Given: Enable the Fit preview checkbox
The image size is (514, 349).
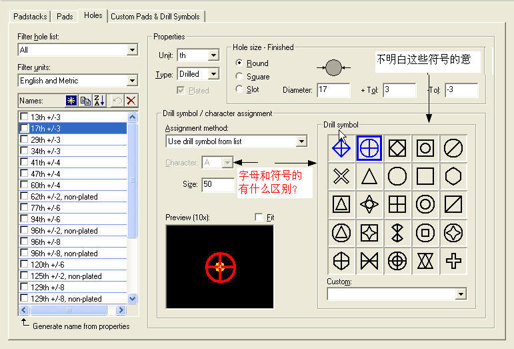Looking at the screenshot, I should (259, 217).
